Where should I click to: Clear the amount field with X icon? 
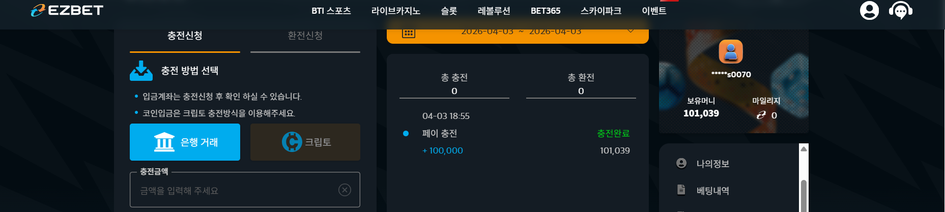tap(345, 190)
